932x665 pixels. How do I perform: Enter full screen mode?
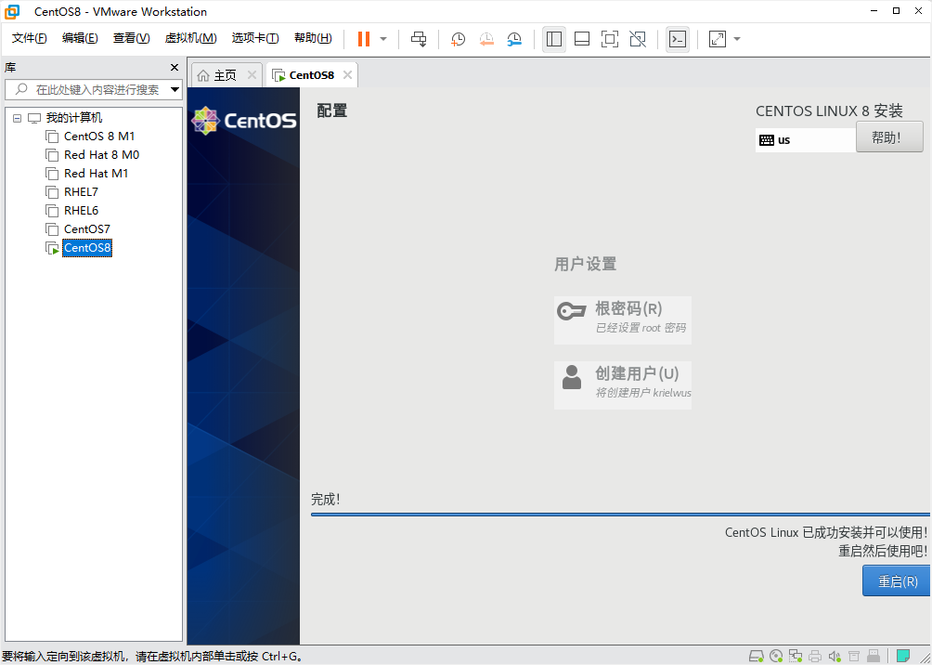click(x=610, y=39)
